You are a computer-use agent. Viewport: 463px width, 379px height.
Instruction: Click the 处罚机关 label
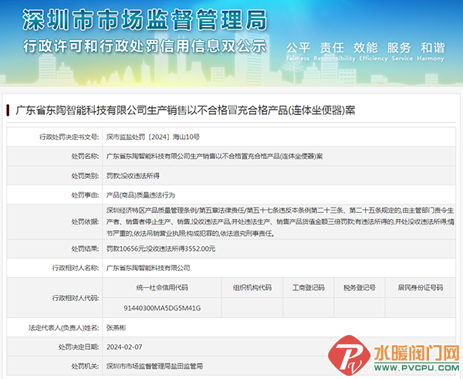(x=85, y=366)
